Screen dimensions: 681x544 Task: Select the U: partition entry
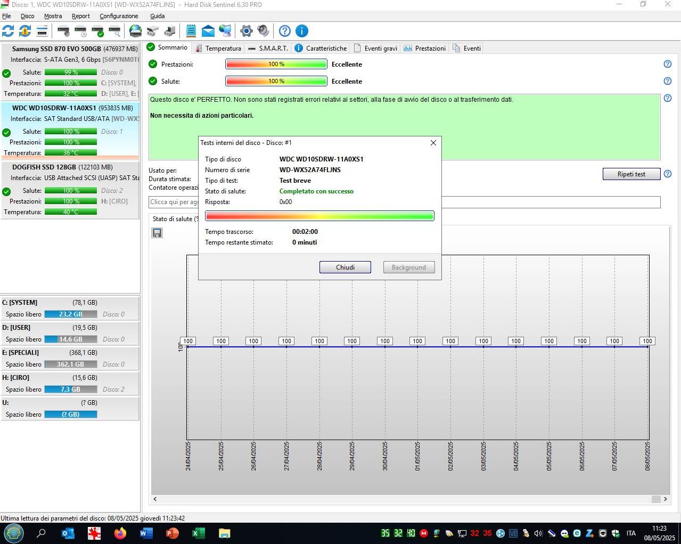coord(70,408)
